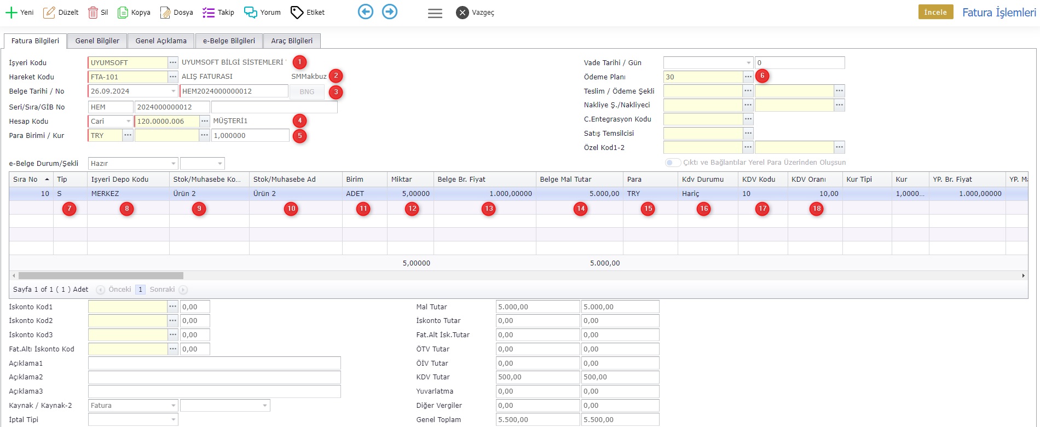Click the Açıklama2 input field
The height and width of the screenshot is (427, 1040).
tap(215, 377)
